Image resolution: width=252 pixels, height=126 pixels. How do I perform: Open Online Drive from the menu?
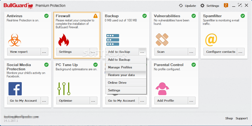click(126, 83)
